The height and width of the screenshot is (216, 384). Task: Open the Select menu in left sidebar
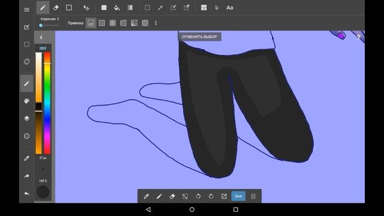(x=26, y=44)
